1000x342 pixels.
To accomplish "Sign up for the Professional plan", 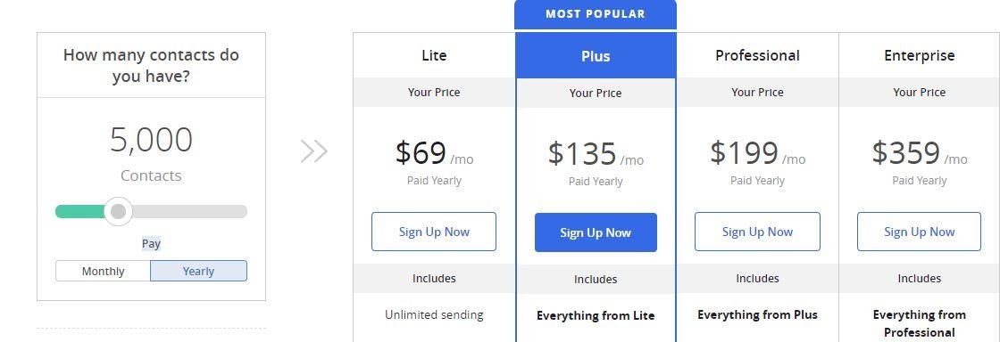I will 757,232.
